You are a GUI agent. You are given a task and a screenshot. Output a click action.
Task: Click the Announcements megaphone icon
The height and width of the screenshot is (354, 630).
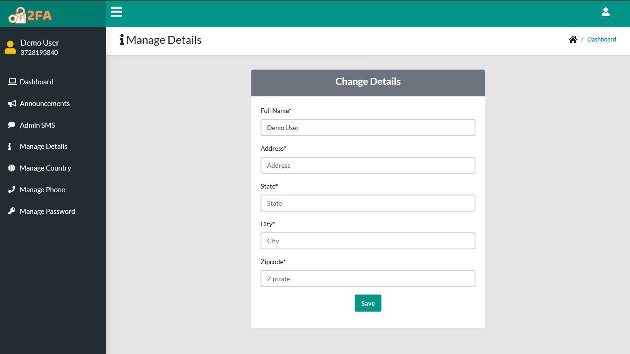12,104
